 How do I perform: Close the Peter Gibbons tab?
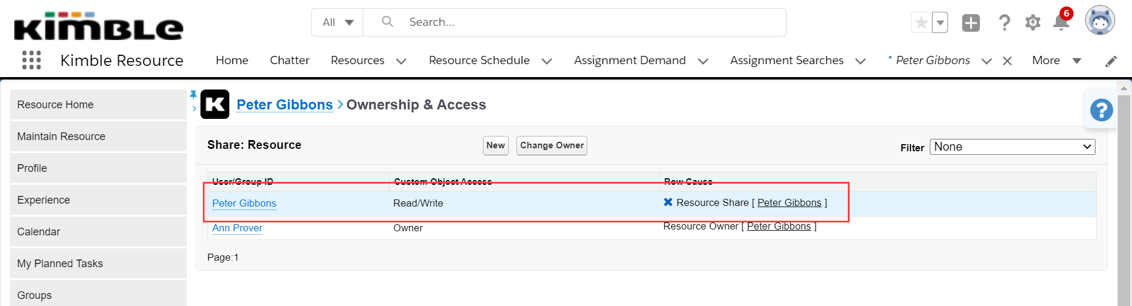tap(1007, 61)
